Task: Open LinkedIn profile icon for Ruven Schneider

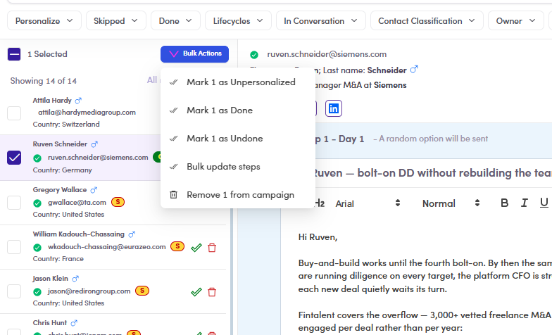Action: [x=334, y=108]
